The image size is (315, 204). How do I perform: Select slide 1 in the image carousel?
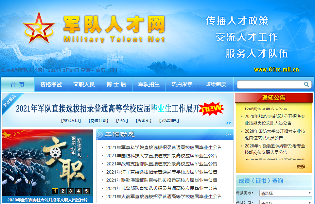point(55,191)
